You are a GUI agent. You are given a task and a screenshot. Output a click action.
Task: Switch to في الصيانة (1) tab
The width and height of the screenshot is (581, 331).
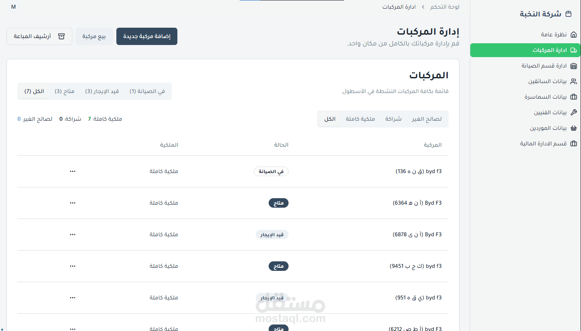click(147, 91)
